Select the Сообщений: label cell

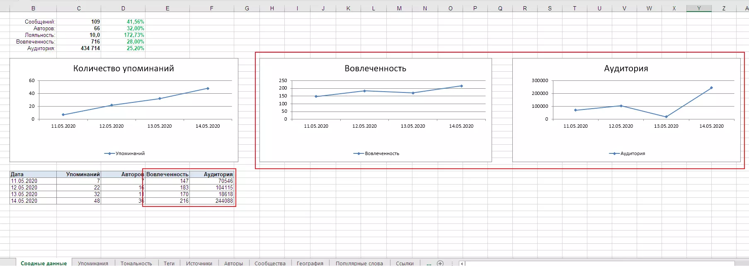33,22
